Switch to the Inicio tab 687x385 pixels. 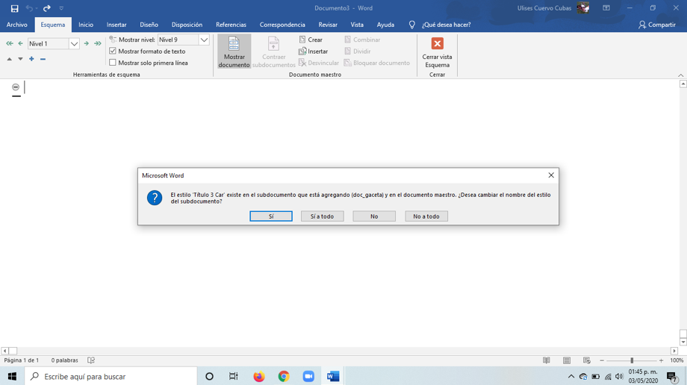[86, 25]
